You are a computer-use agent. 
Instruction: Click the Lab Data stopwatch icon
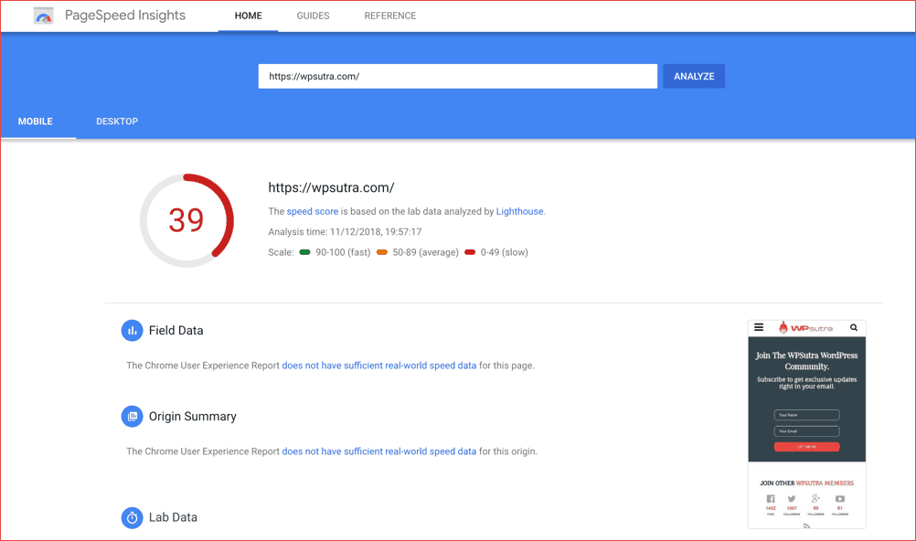pyautogui.click(x=132, y=517)
